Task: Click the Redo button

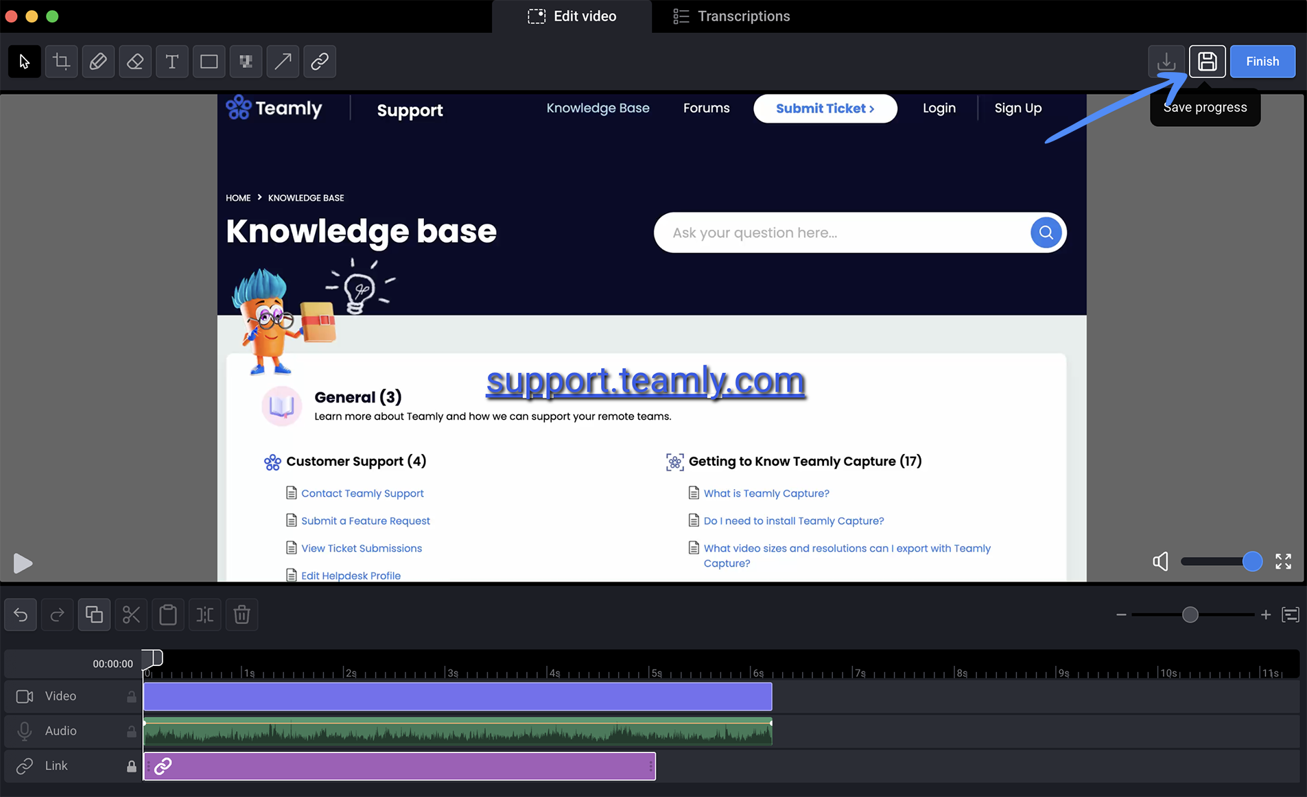Action: (x=58, y=615)
